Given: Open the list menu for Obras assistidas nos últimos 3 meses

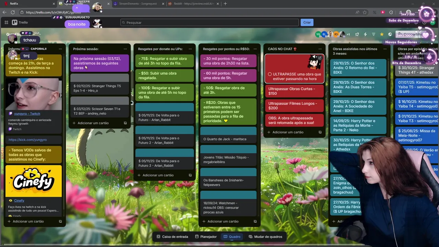Looking at the screenshot, I should [x=385, y=49].
